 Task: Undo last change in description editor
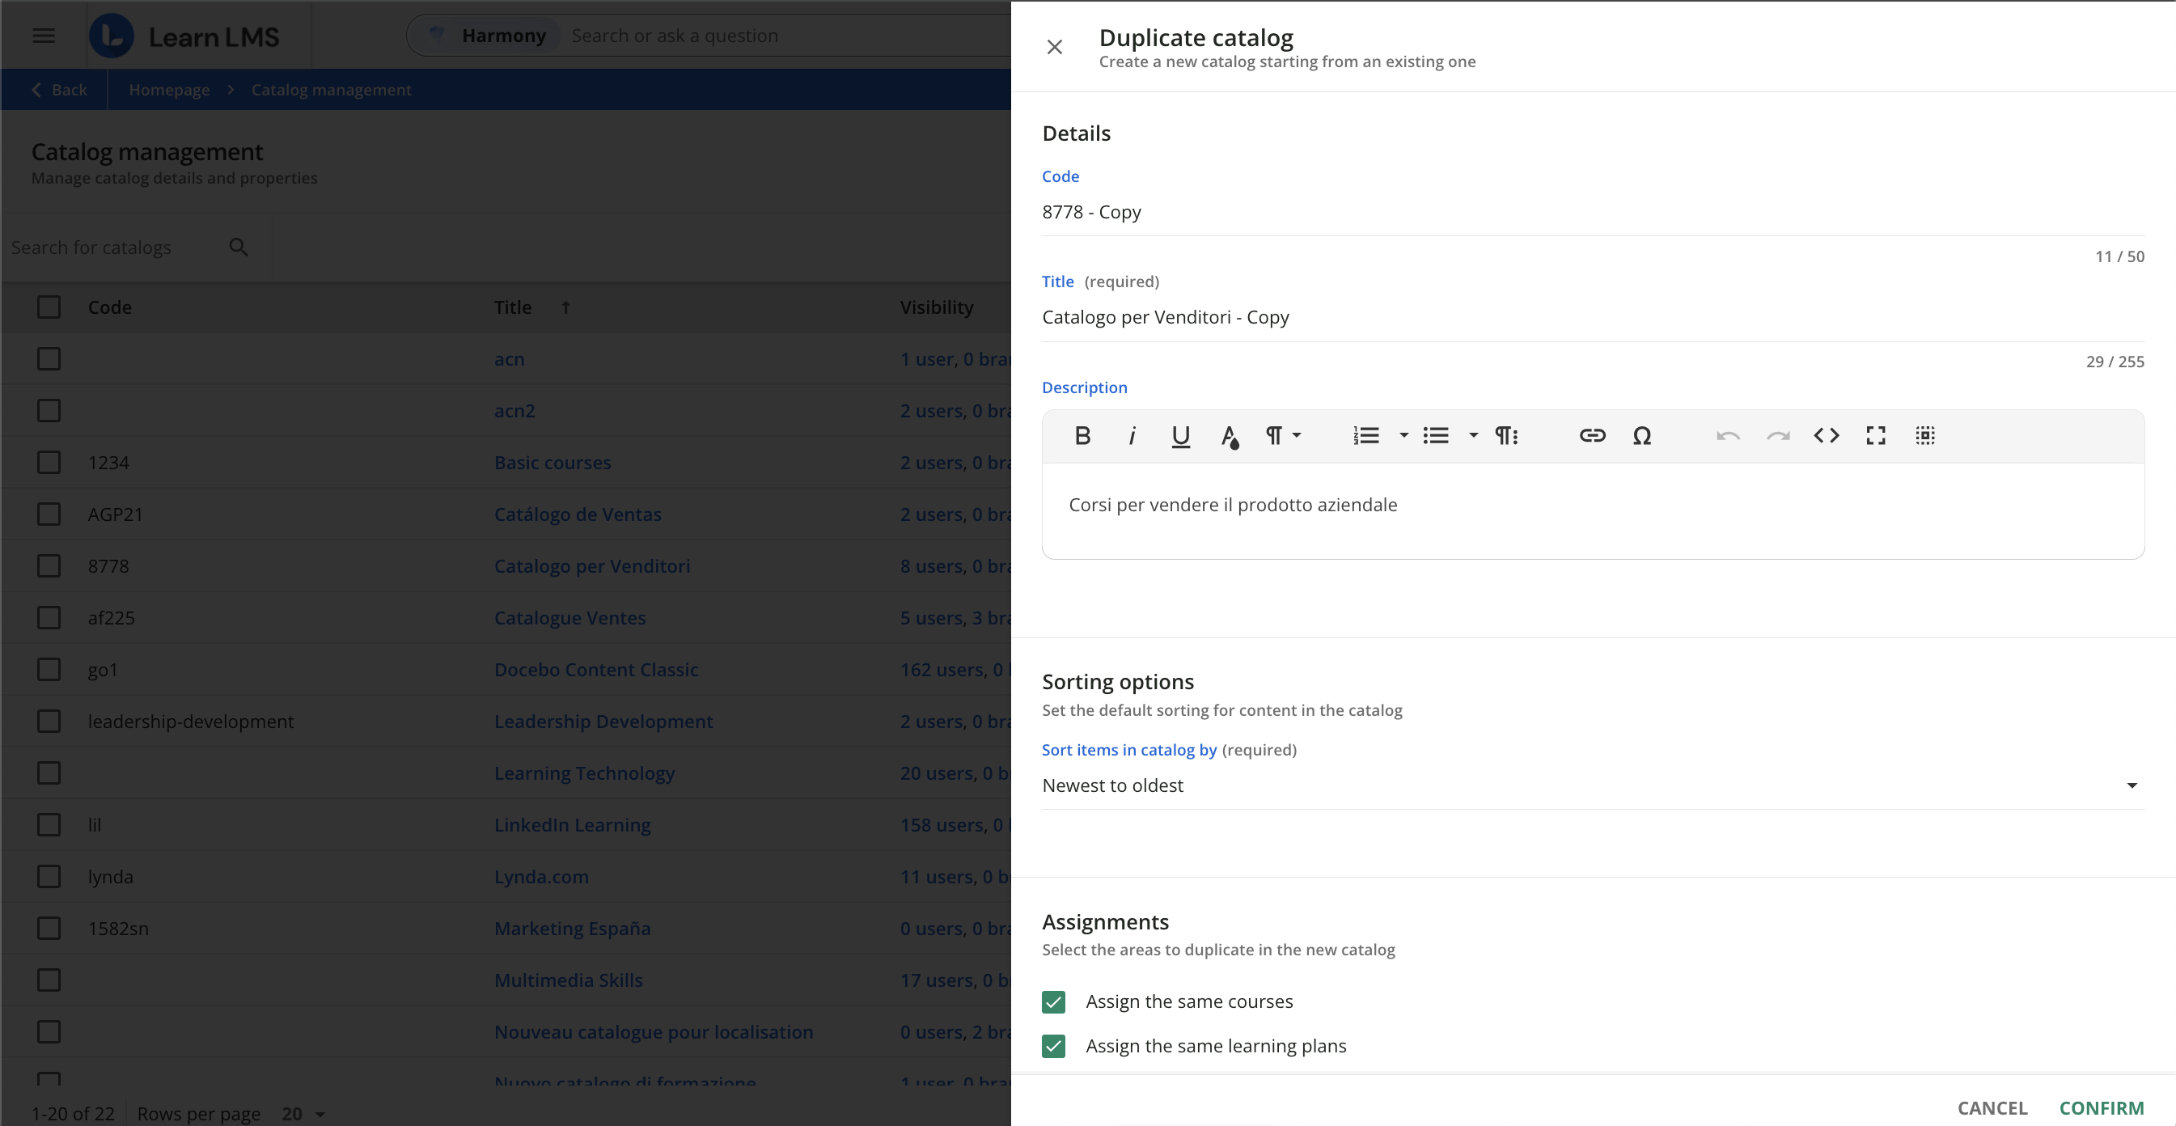click(x=1728, y=436)
